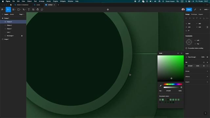Open the macOS Control Center icon
The image size is (210, 118).
[x=189, y=1]
